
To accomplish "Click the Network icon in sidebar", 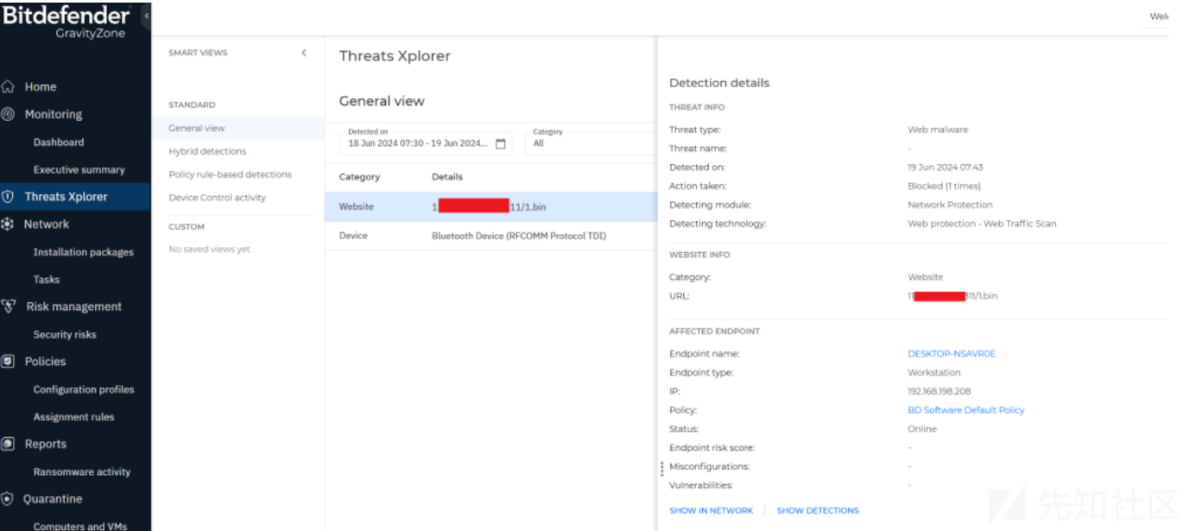I will [8, 224].
